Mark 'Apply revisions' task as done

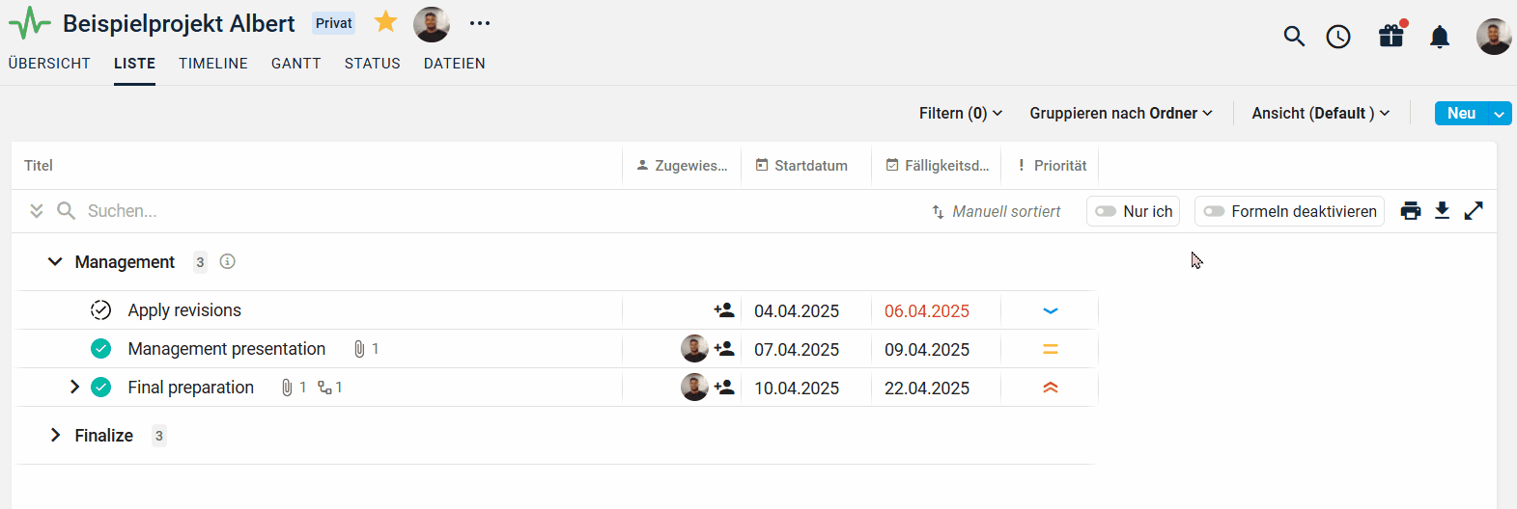tap(101, 310)
